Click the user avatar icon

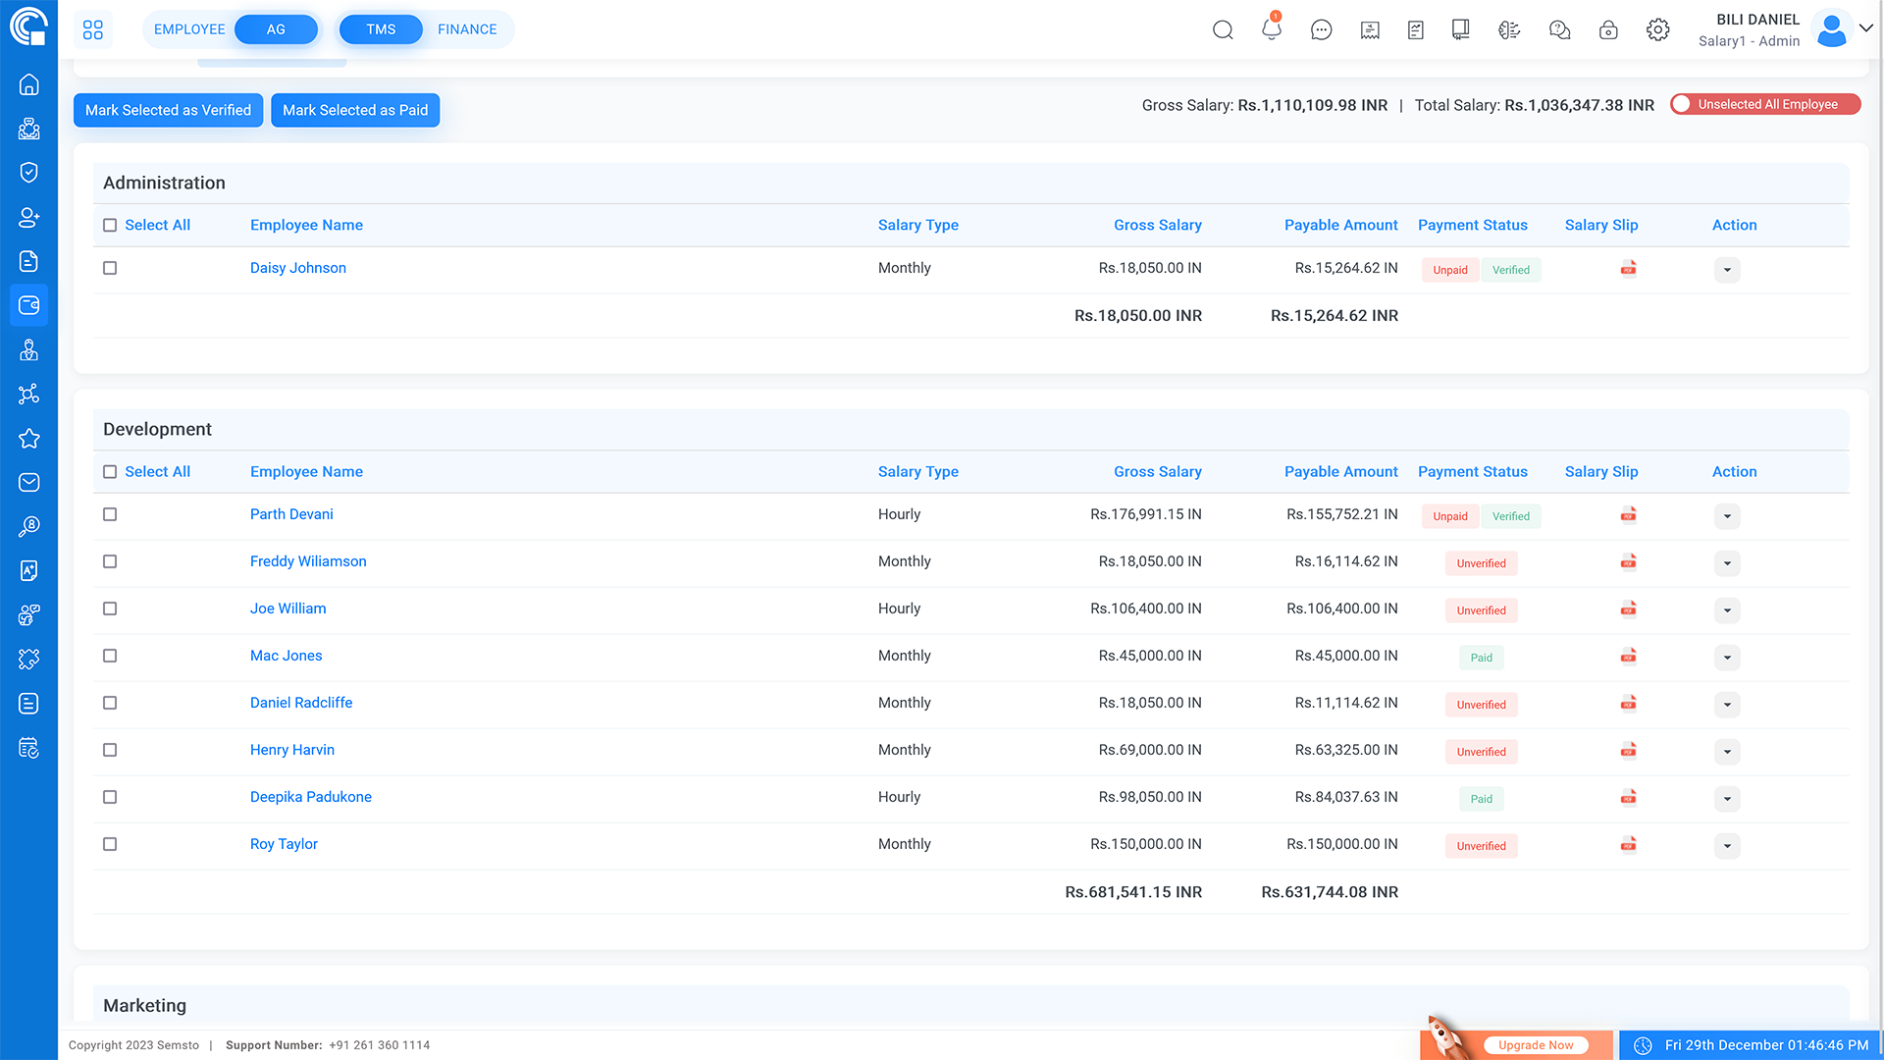pyautogui.click(x=1831, y=29)
